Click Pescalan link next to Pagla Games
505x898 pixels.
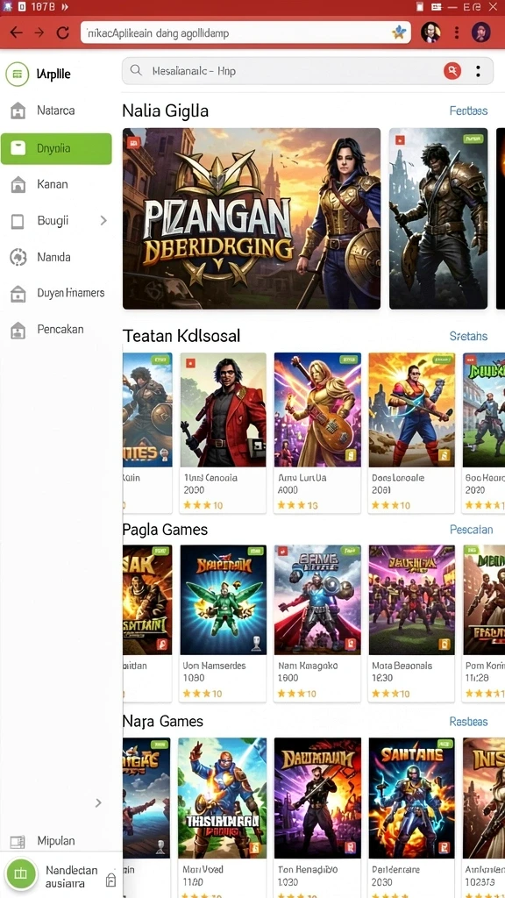(471, 529)
